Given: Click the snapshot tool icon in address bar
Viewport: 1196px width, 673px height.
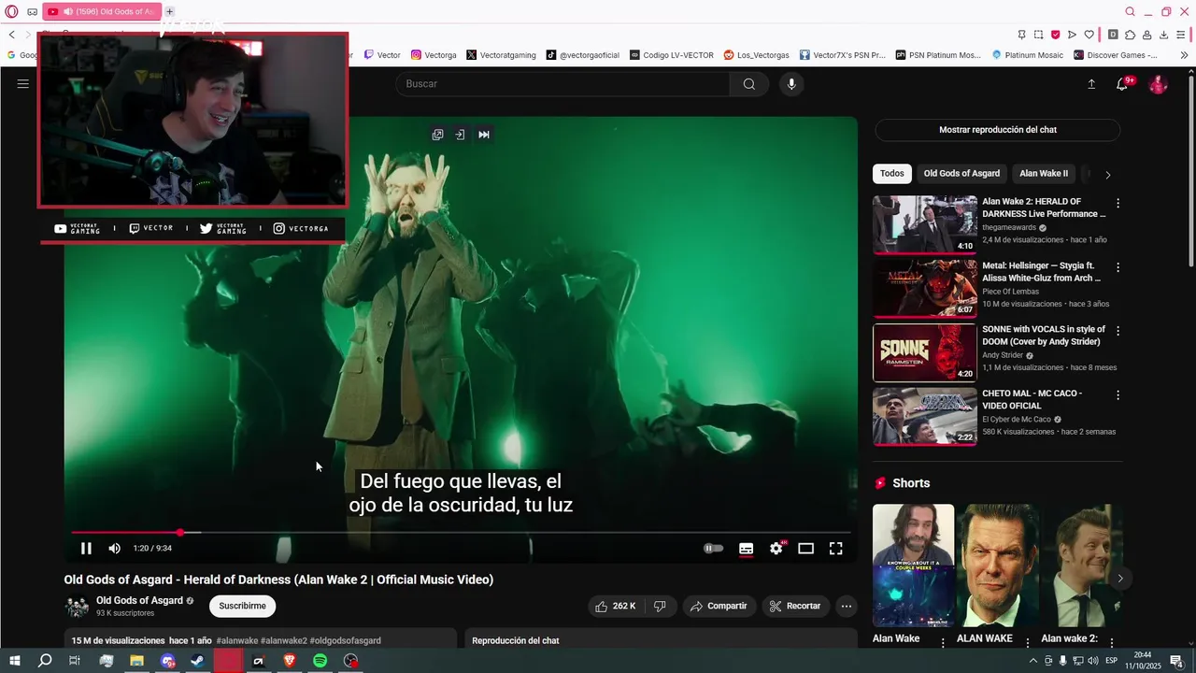Looking at the screenshot, I should [x=1038, y=35].
